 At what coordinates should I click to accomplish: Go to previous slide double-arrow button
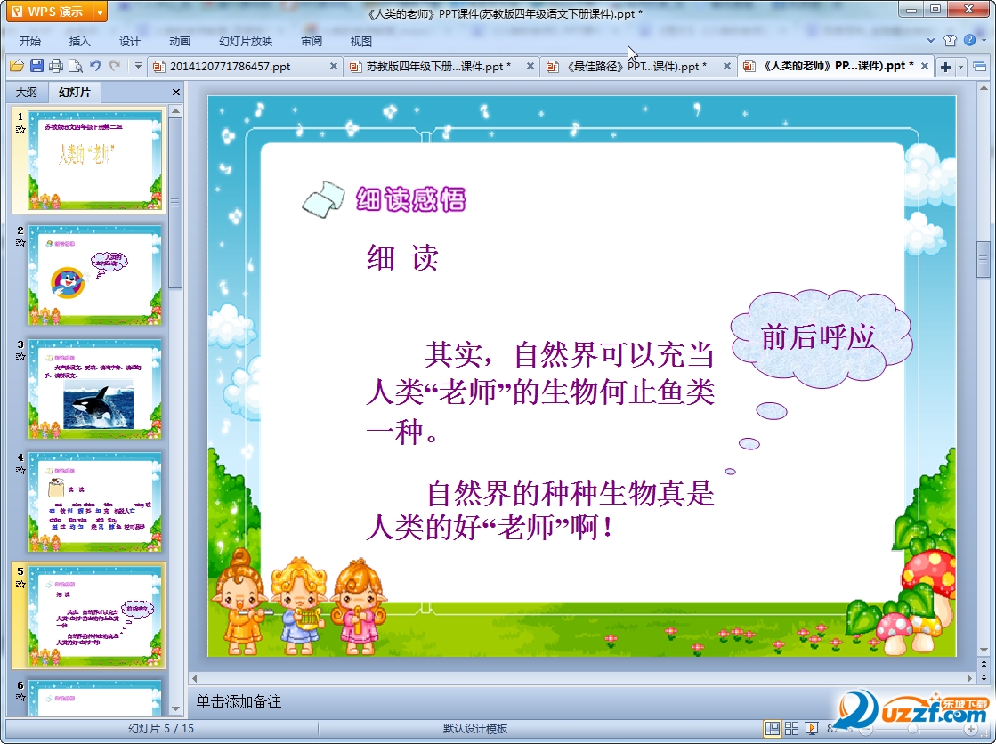point(984,664)
